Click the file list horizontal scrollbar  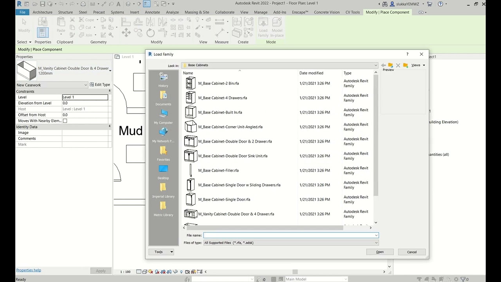[x=265, y=228]
